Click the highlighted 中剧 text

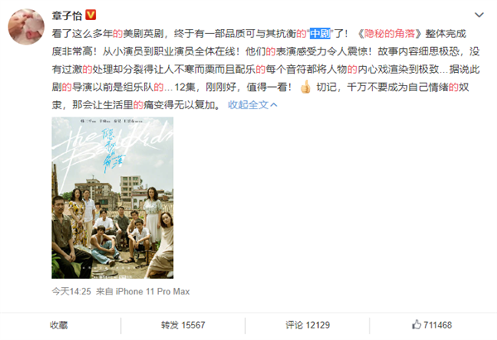point(320,33)
